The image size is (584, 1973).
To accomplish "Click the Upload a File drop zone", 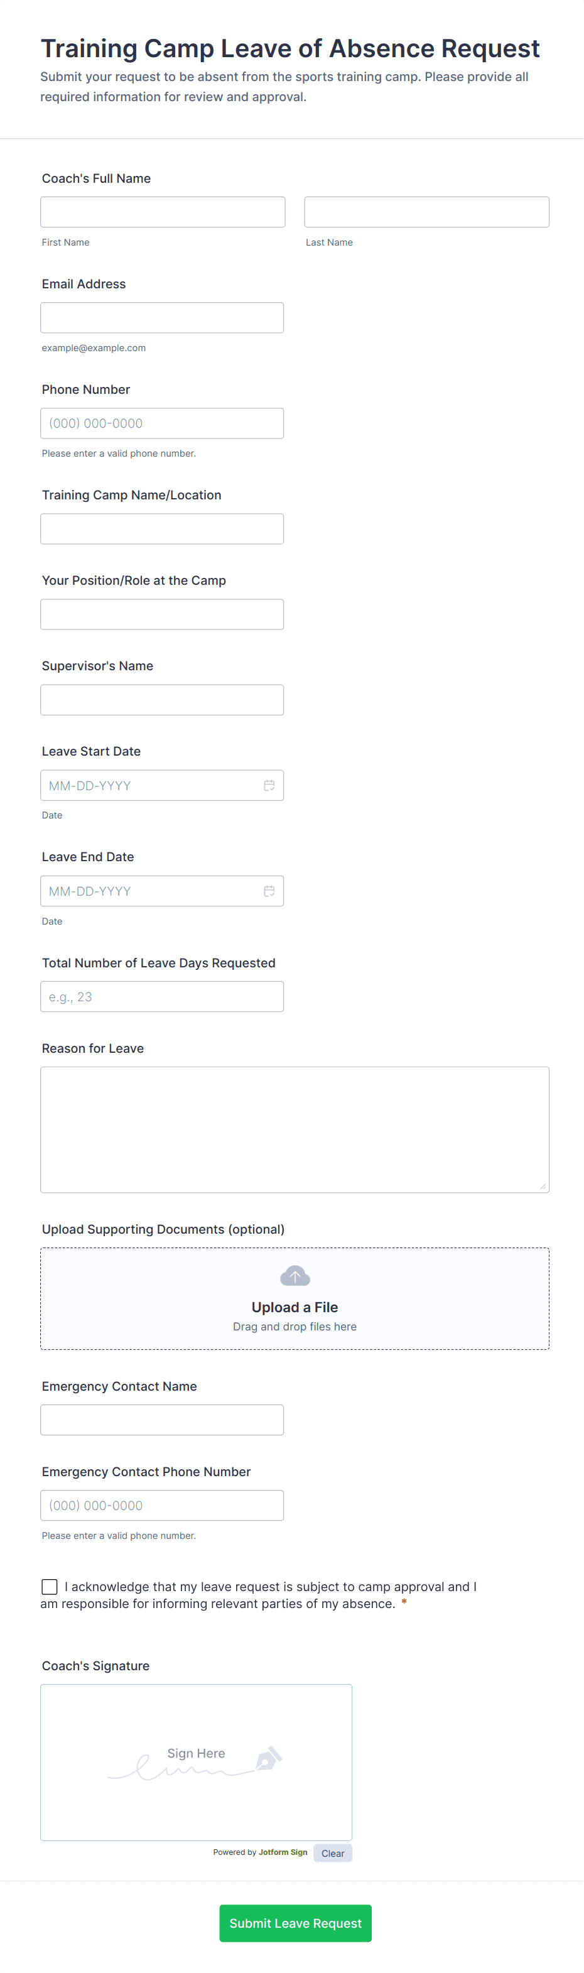I will pyautogui.click(x=295, y=1299).
